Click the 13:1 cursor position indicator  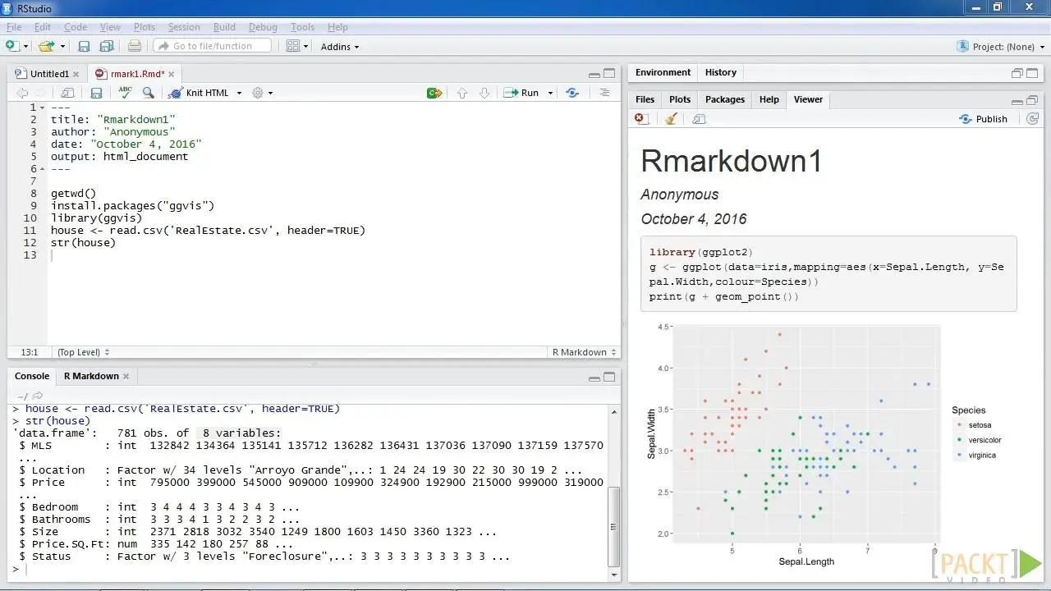30,352
